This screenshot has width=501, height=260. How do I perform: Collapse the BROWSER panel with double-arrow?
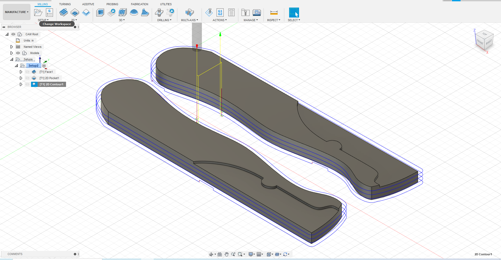coord(4,27)
